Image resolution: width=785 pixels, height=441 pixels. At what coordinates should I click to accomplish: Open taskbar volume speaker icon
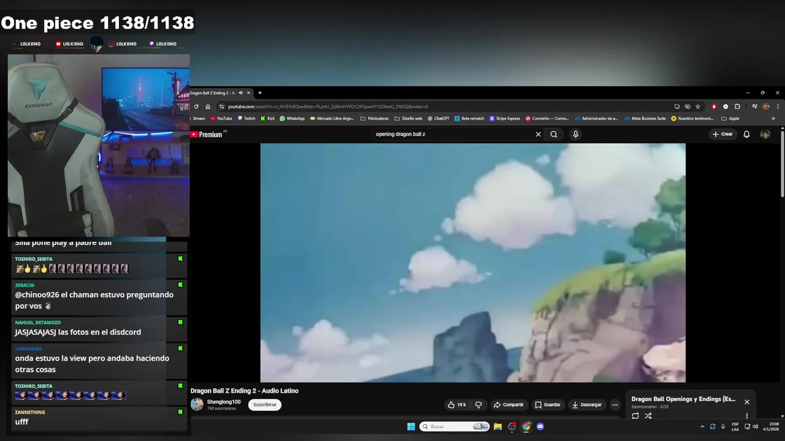click(x=755, y=426)
